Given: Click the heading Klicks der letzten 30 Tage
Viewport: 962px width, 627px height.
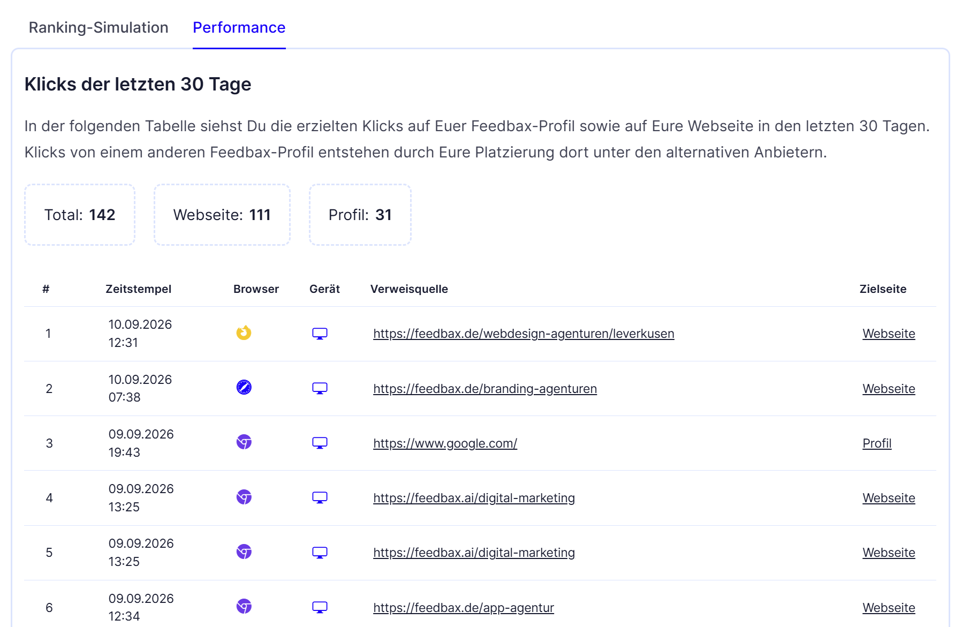Looking at the screenshot, I should [138, 84].
